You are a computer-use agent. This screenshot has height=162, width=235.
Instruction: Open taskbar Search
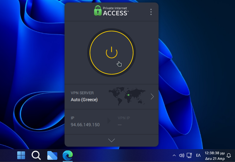point(36,155)
